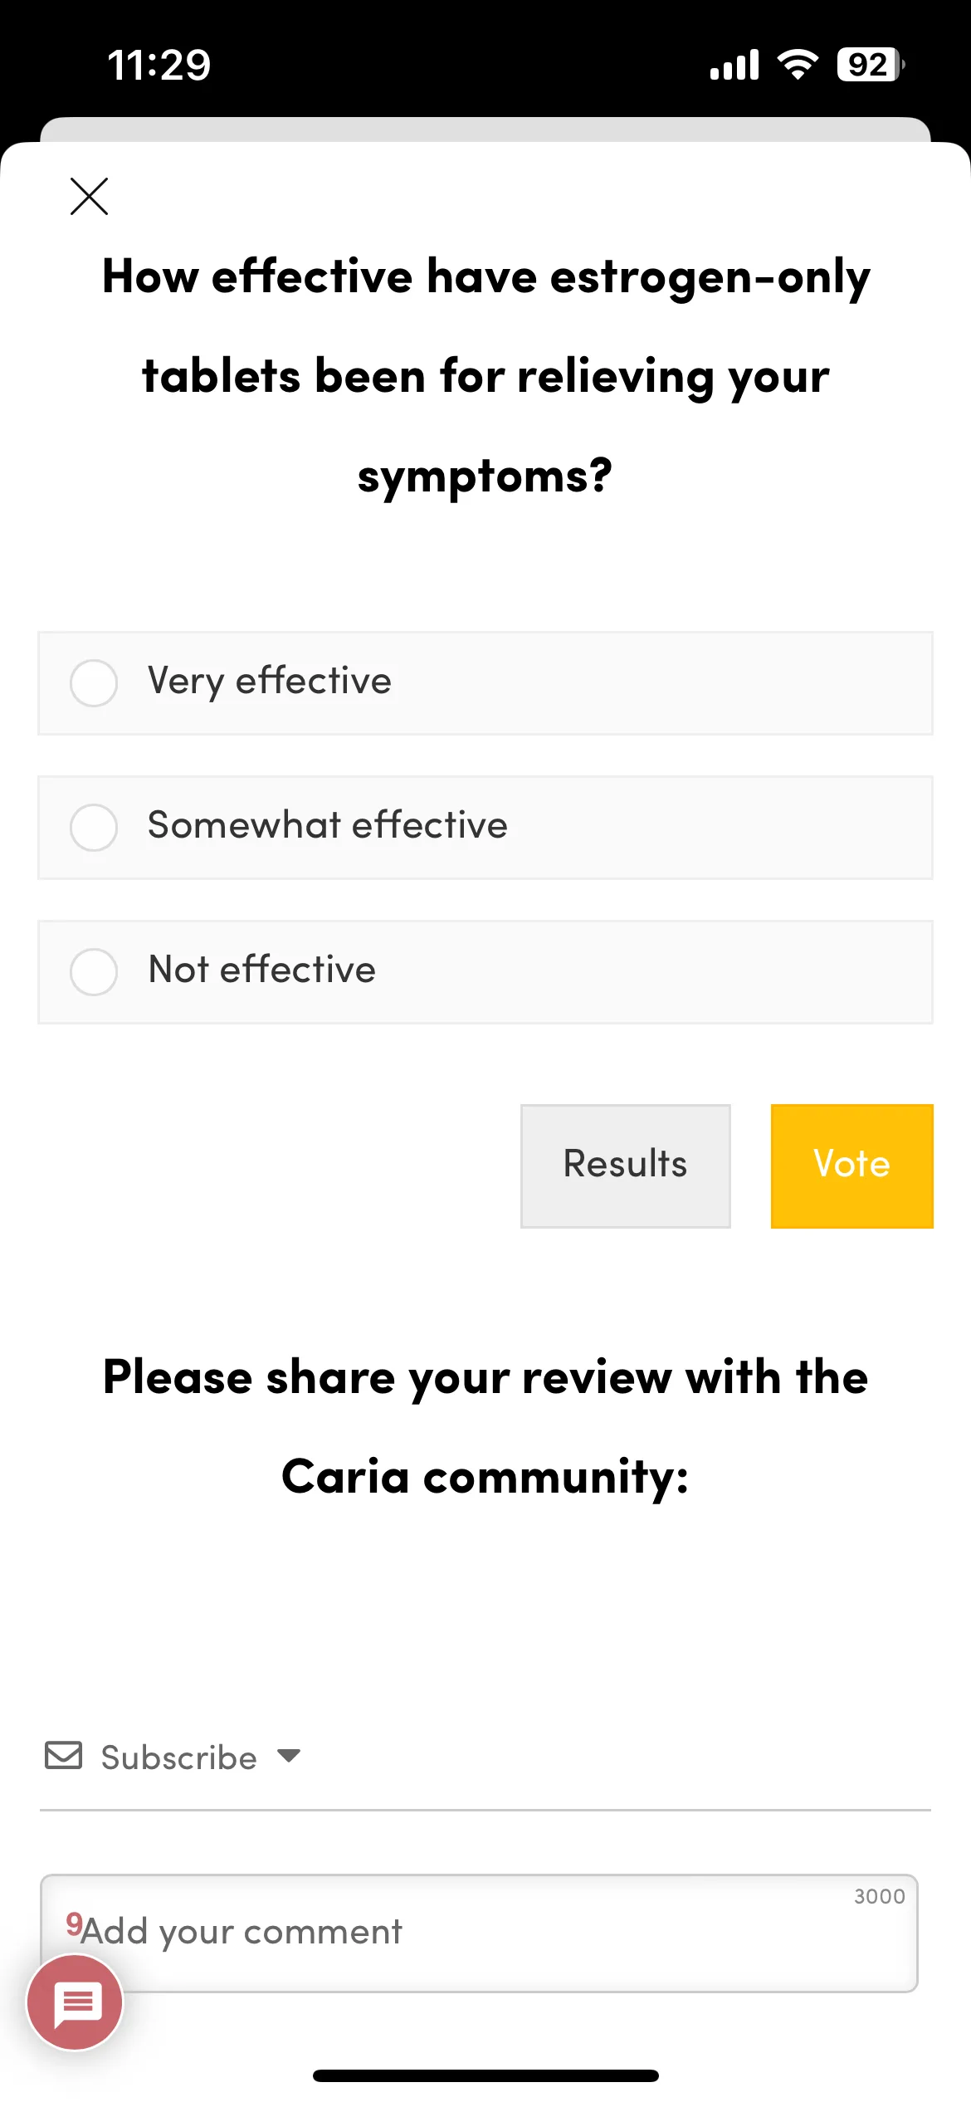The image size is (971, 2102).
Task: Expand the Subscribe dropdown arrow
Action: [289, 1756]
